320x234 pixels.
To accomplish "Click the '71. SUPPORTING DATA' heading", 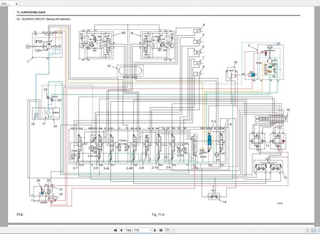I will point(31,12).
